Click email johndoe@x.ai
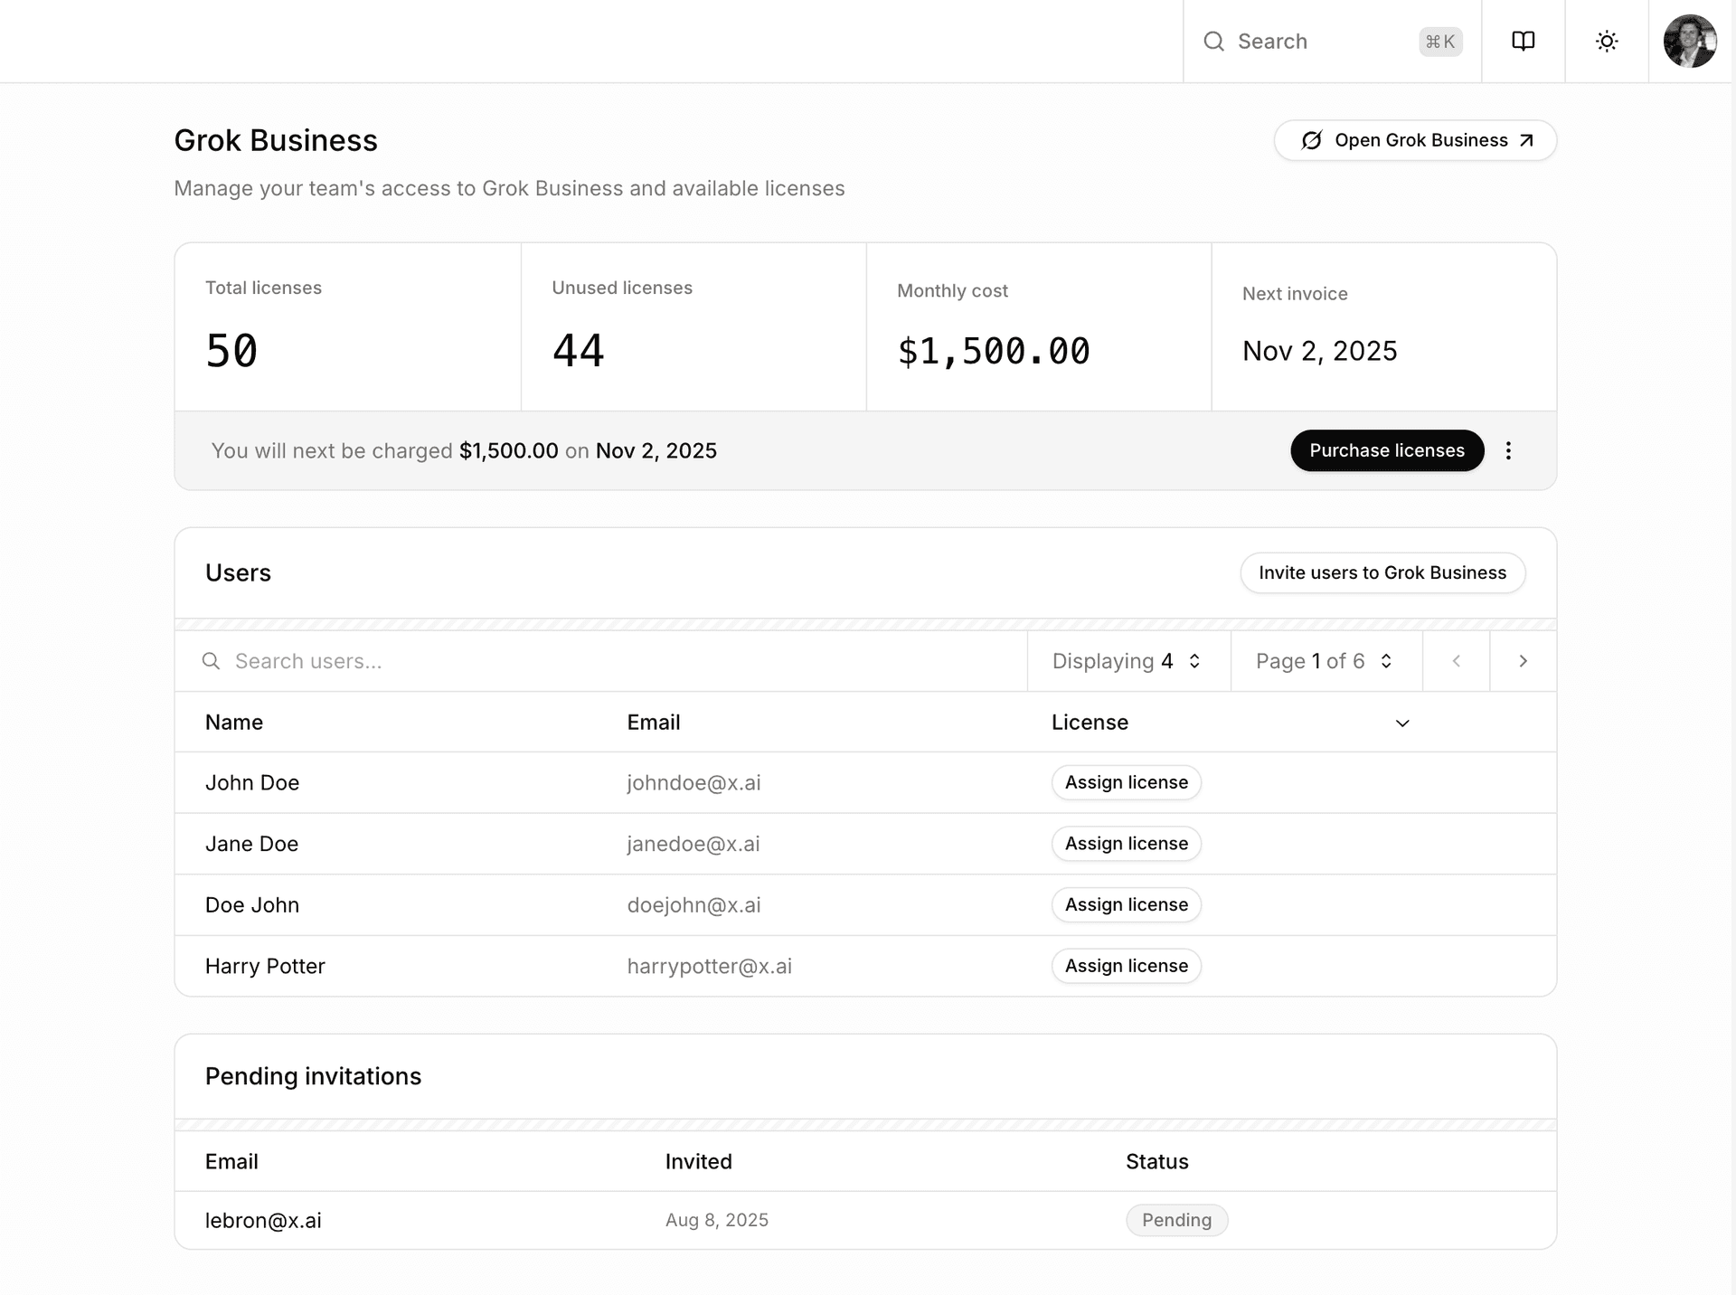Viewport: 1736px width, 1295px height. [693, 783]
